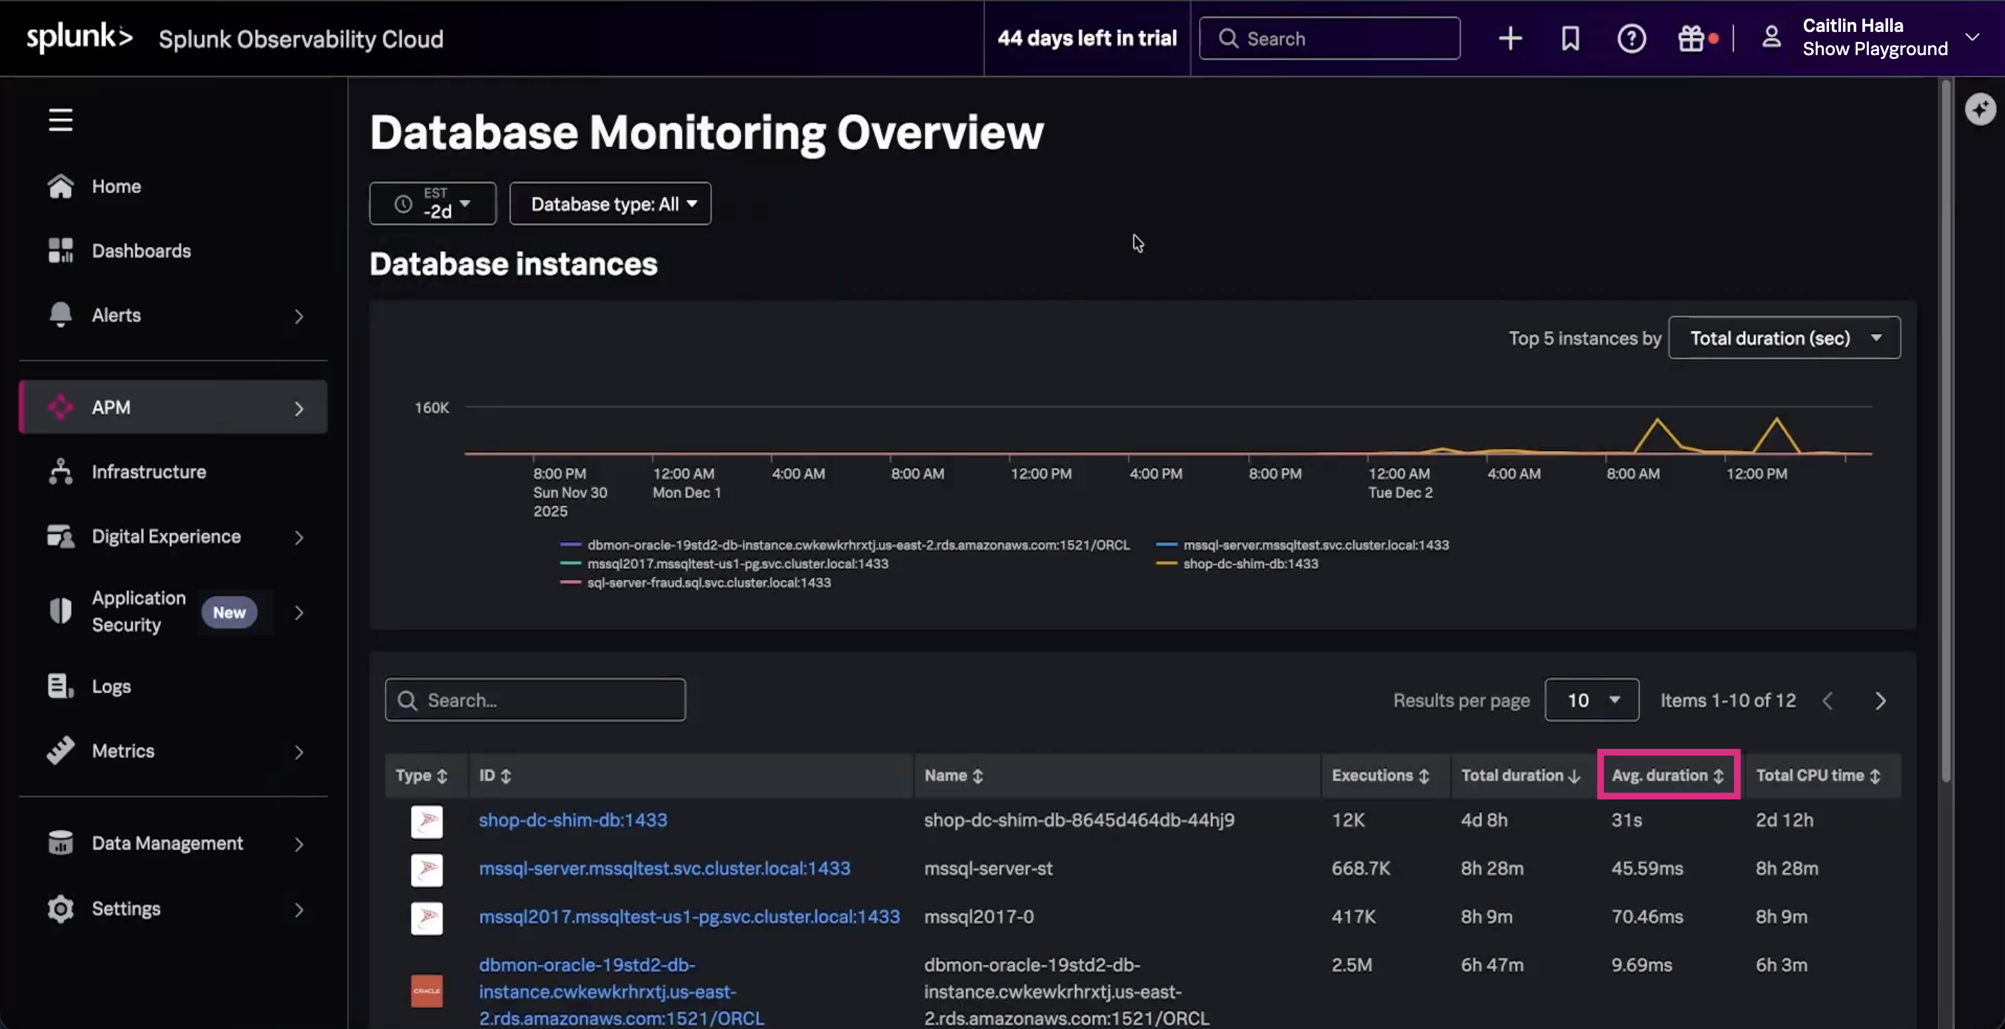Open the Total duration (sec) dropdown
This screenshot has width=2005, height=1029.
click(1785, 338)
